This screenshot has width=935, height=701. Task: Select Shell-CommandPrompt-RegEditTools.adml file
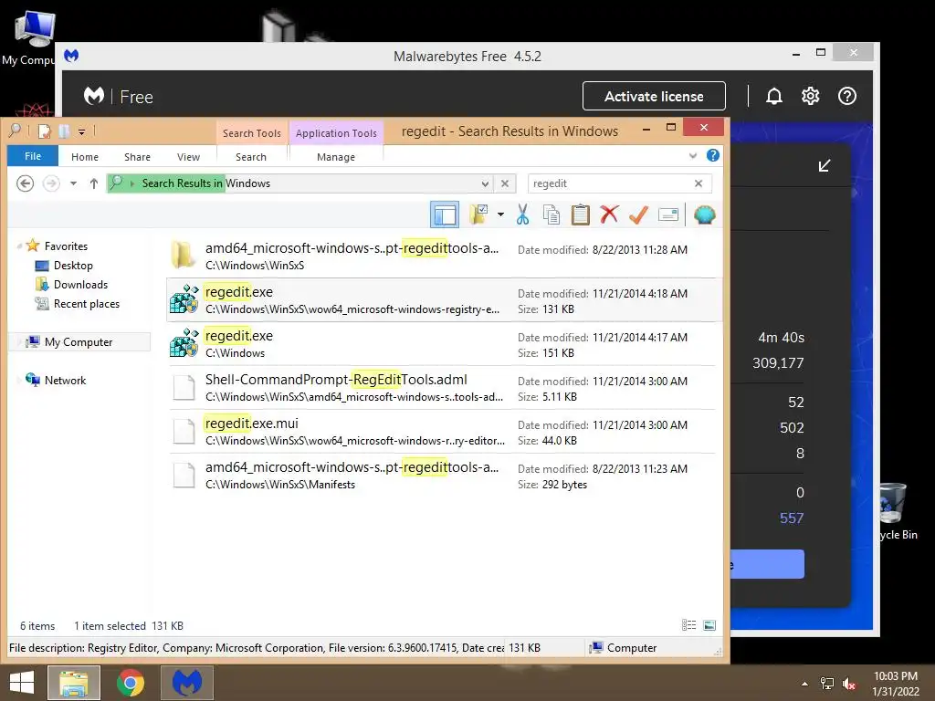point(442,387)
